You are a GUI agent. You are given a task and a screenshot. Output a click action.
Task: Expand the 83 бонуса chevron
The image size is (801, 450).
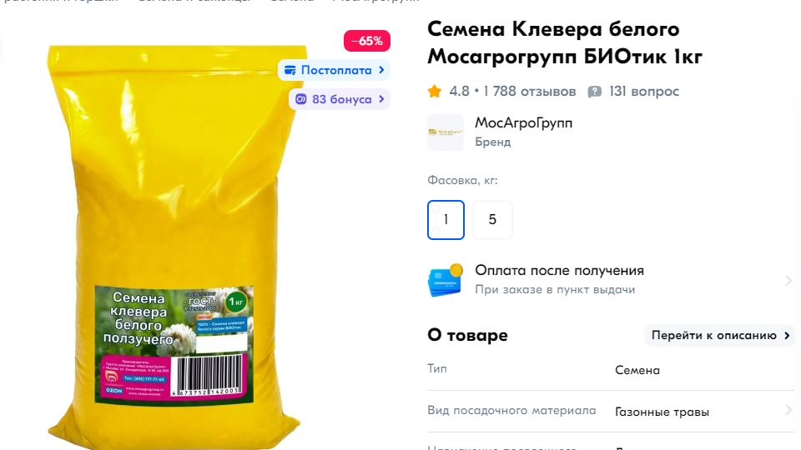coord(381,99)
